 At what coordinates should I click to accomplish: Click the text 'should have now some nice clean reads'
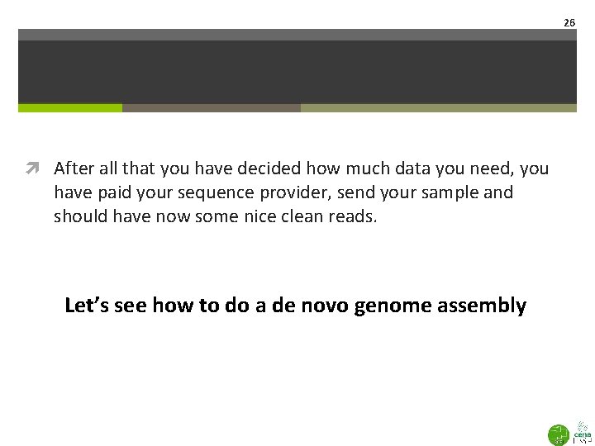(214, 216)
